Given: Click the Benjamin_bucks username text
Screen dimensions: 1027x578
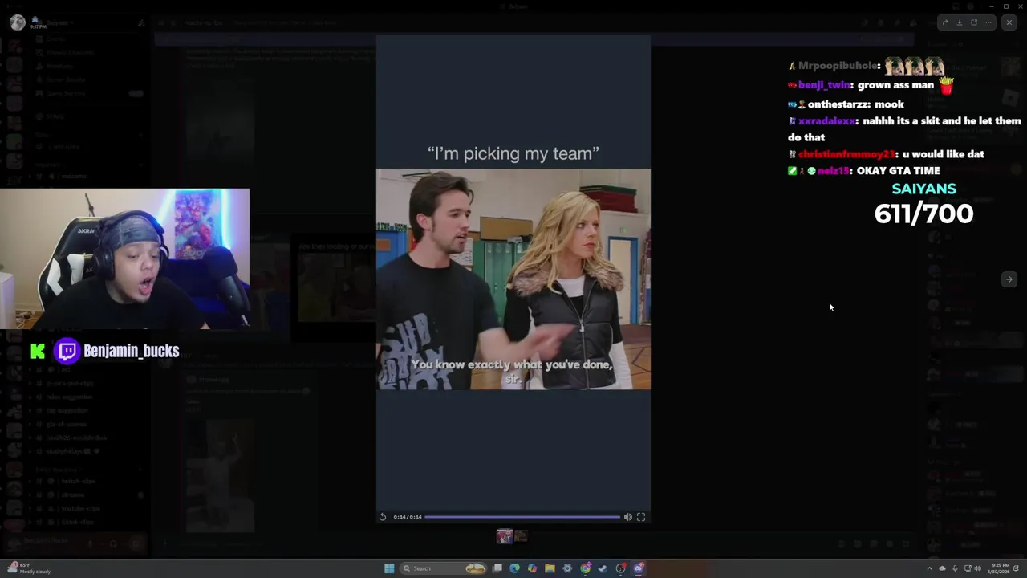Looking at the screenshot, I should [x=132, y=351].
